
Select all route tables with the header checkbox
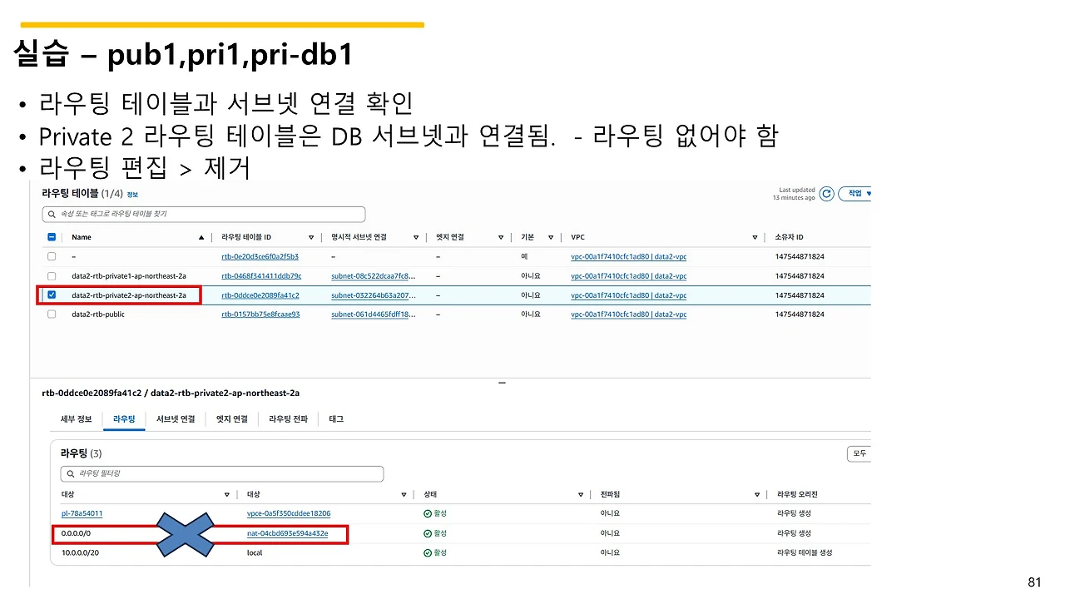[52, 236]
